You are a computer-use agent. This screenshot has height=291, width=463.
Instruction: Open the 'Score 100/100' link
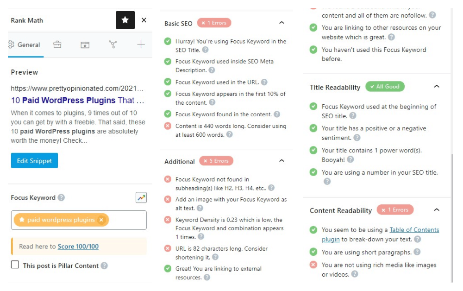coord(78,247)
